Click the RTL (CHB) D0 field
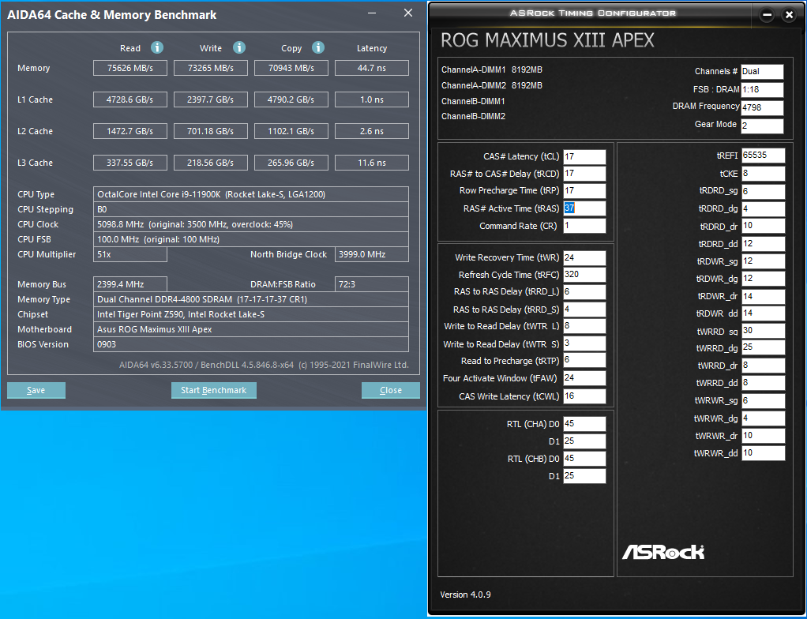 584,459
